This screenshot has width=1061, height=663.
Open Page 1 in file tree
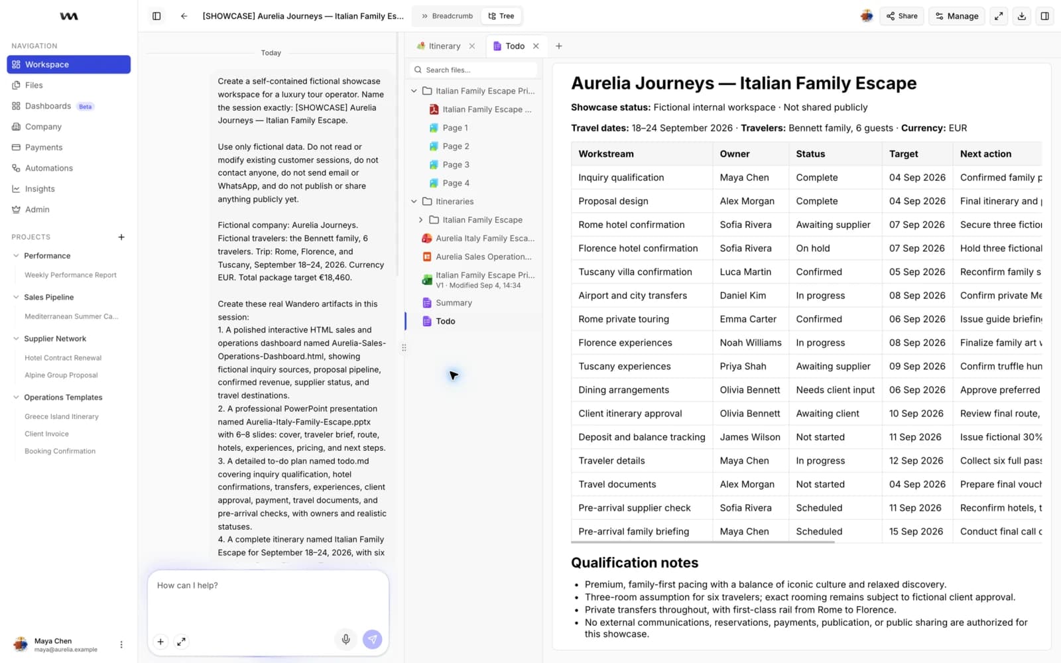pyautogui.click(x=448, y=128)
